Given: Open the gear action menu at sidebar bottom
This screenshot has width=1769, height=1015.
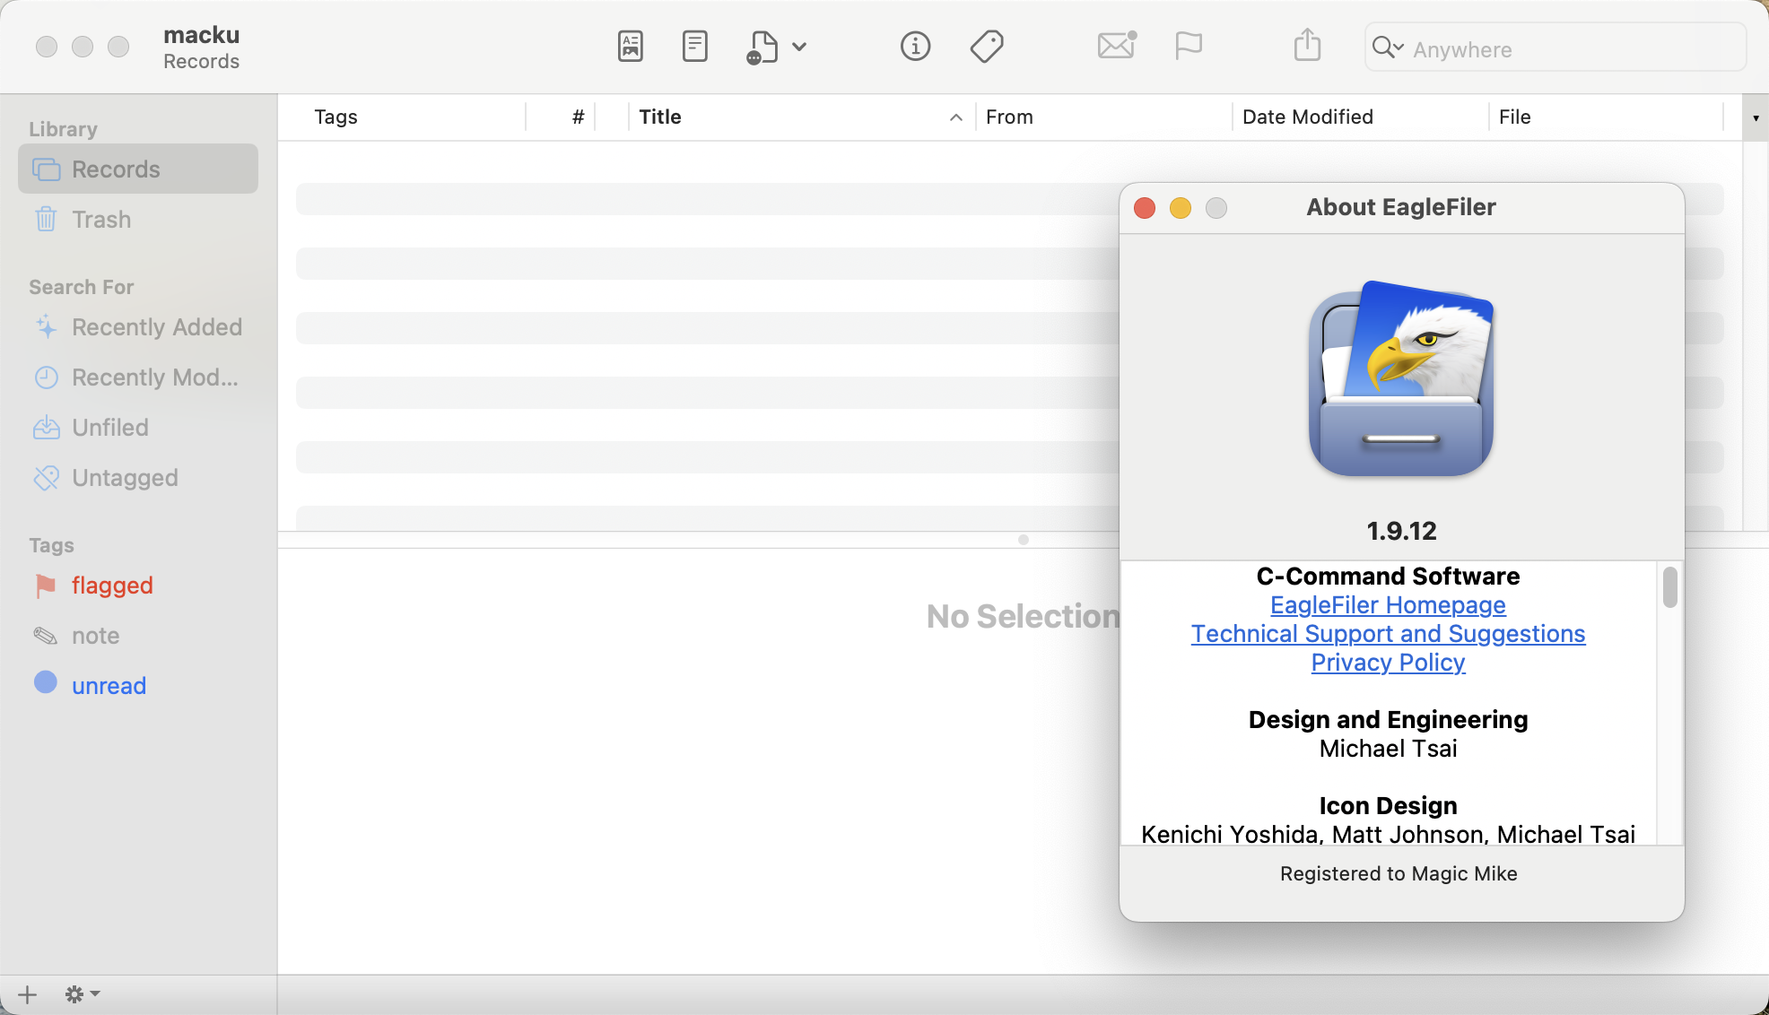Looking at the screenshot, I should [82, 994].
